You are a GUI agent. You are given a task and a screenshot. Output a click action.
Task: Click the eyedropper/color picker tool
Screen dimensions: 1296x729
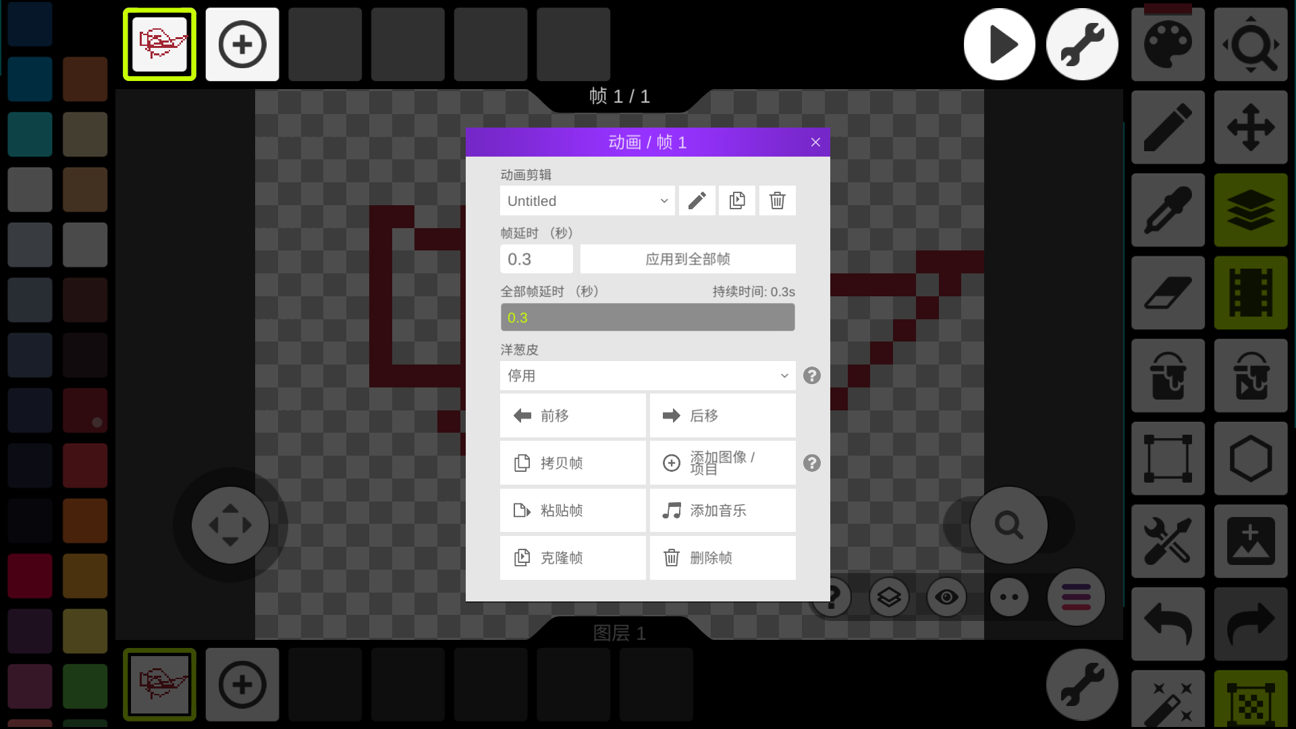pyautogui.click(x=1168, y=210)
